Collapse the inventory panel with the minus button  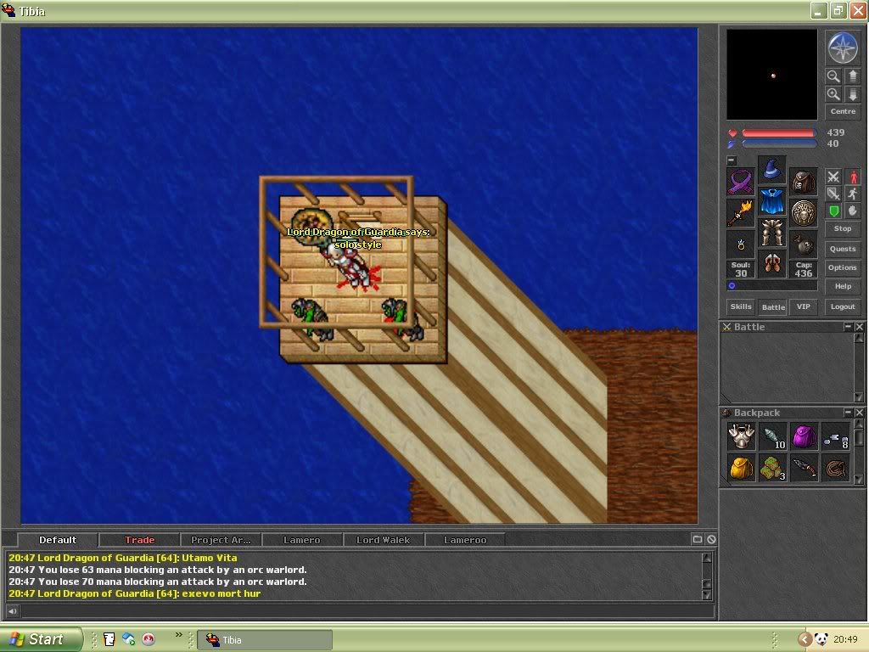(x=732, y=160)
